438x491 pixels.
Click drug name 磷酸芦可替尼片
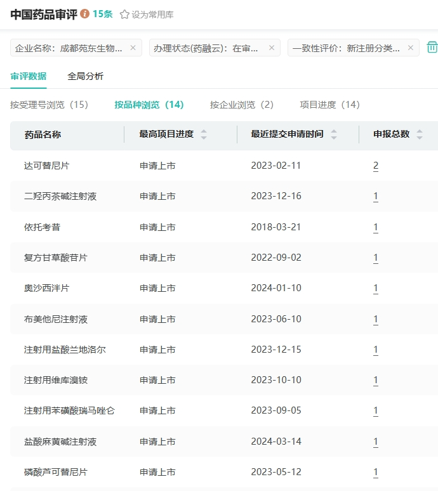click(55, 472)
